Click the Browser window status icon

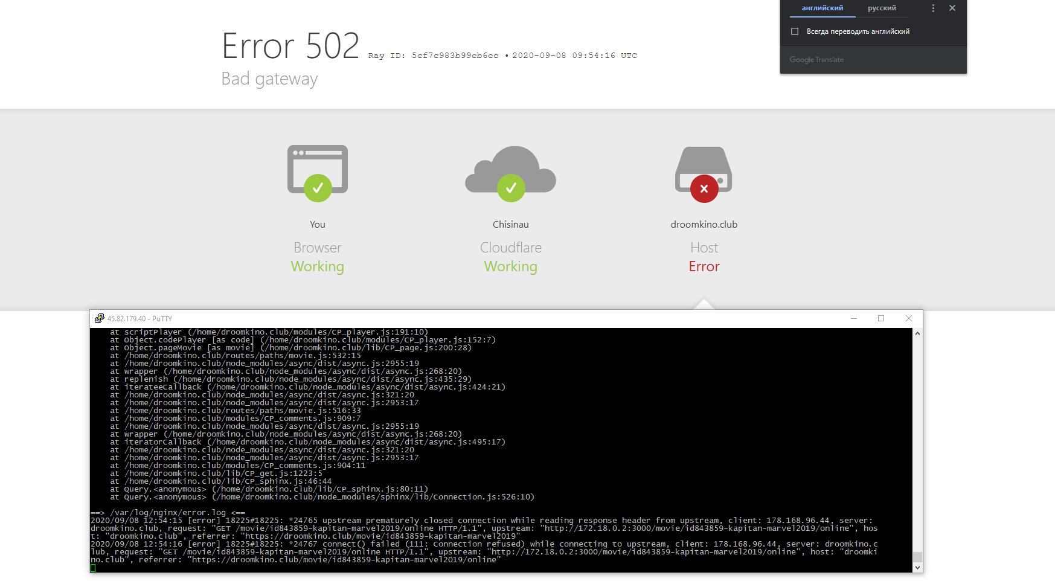[x=318, y=173]
